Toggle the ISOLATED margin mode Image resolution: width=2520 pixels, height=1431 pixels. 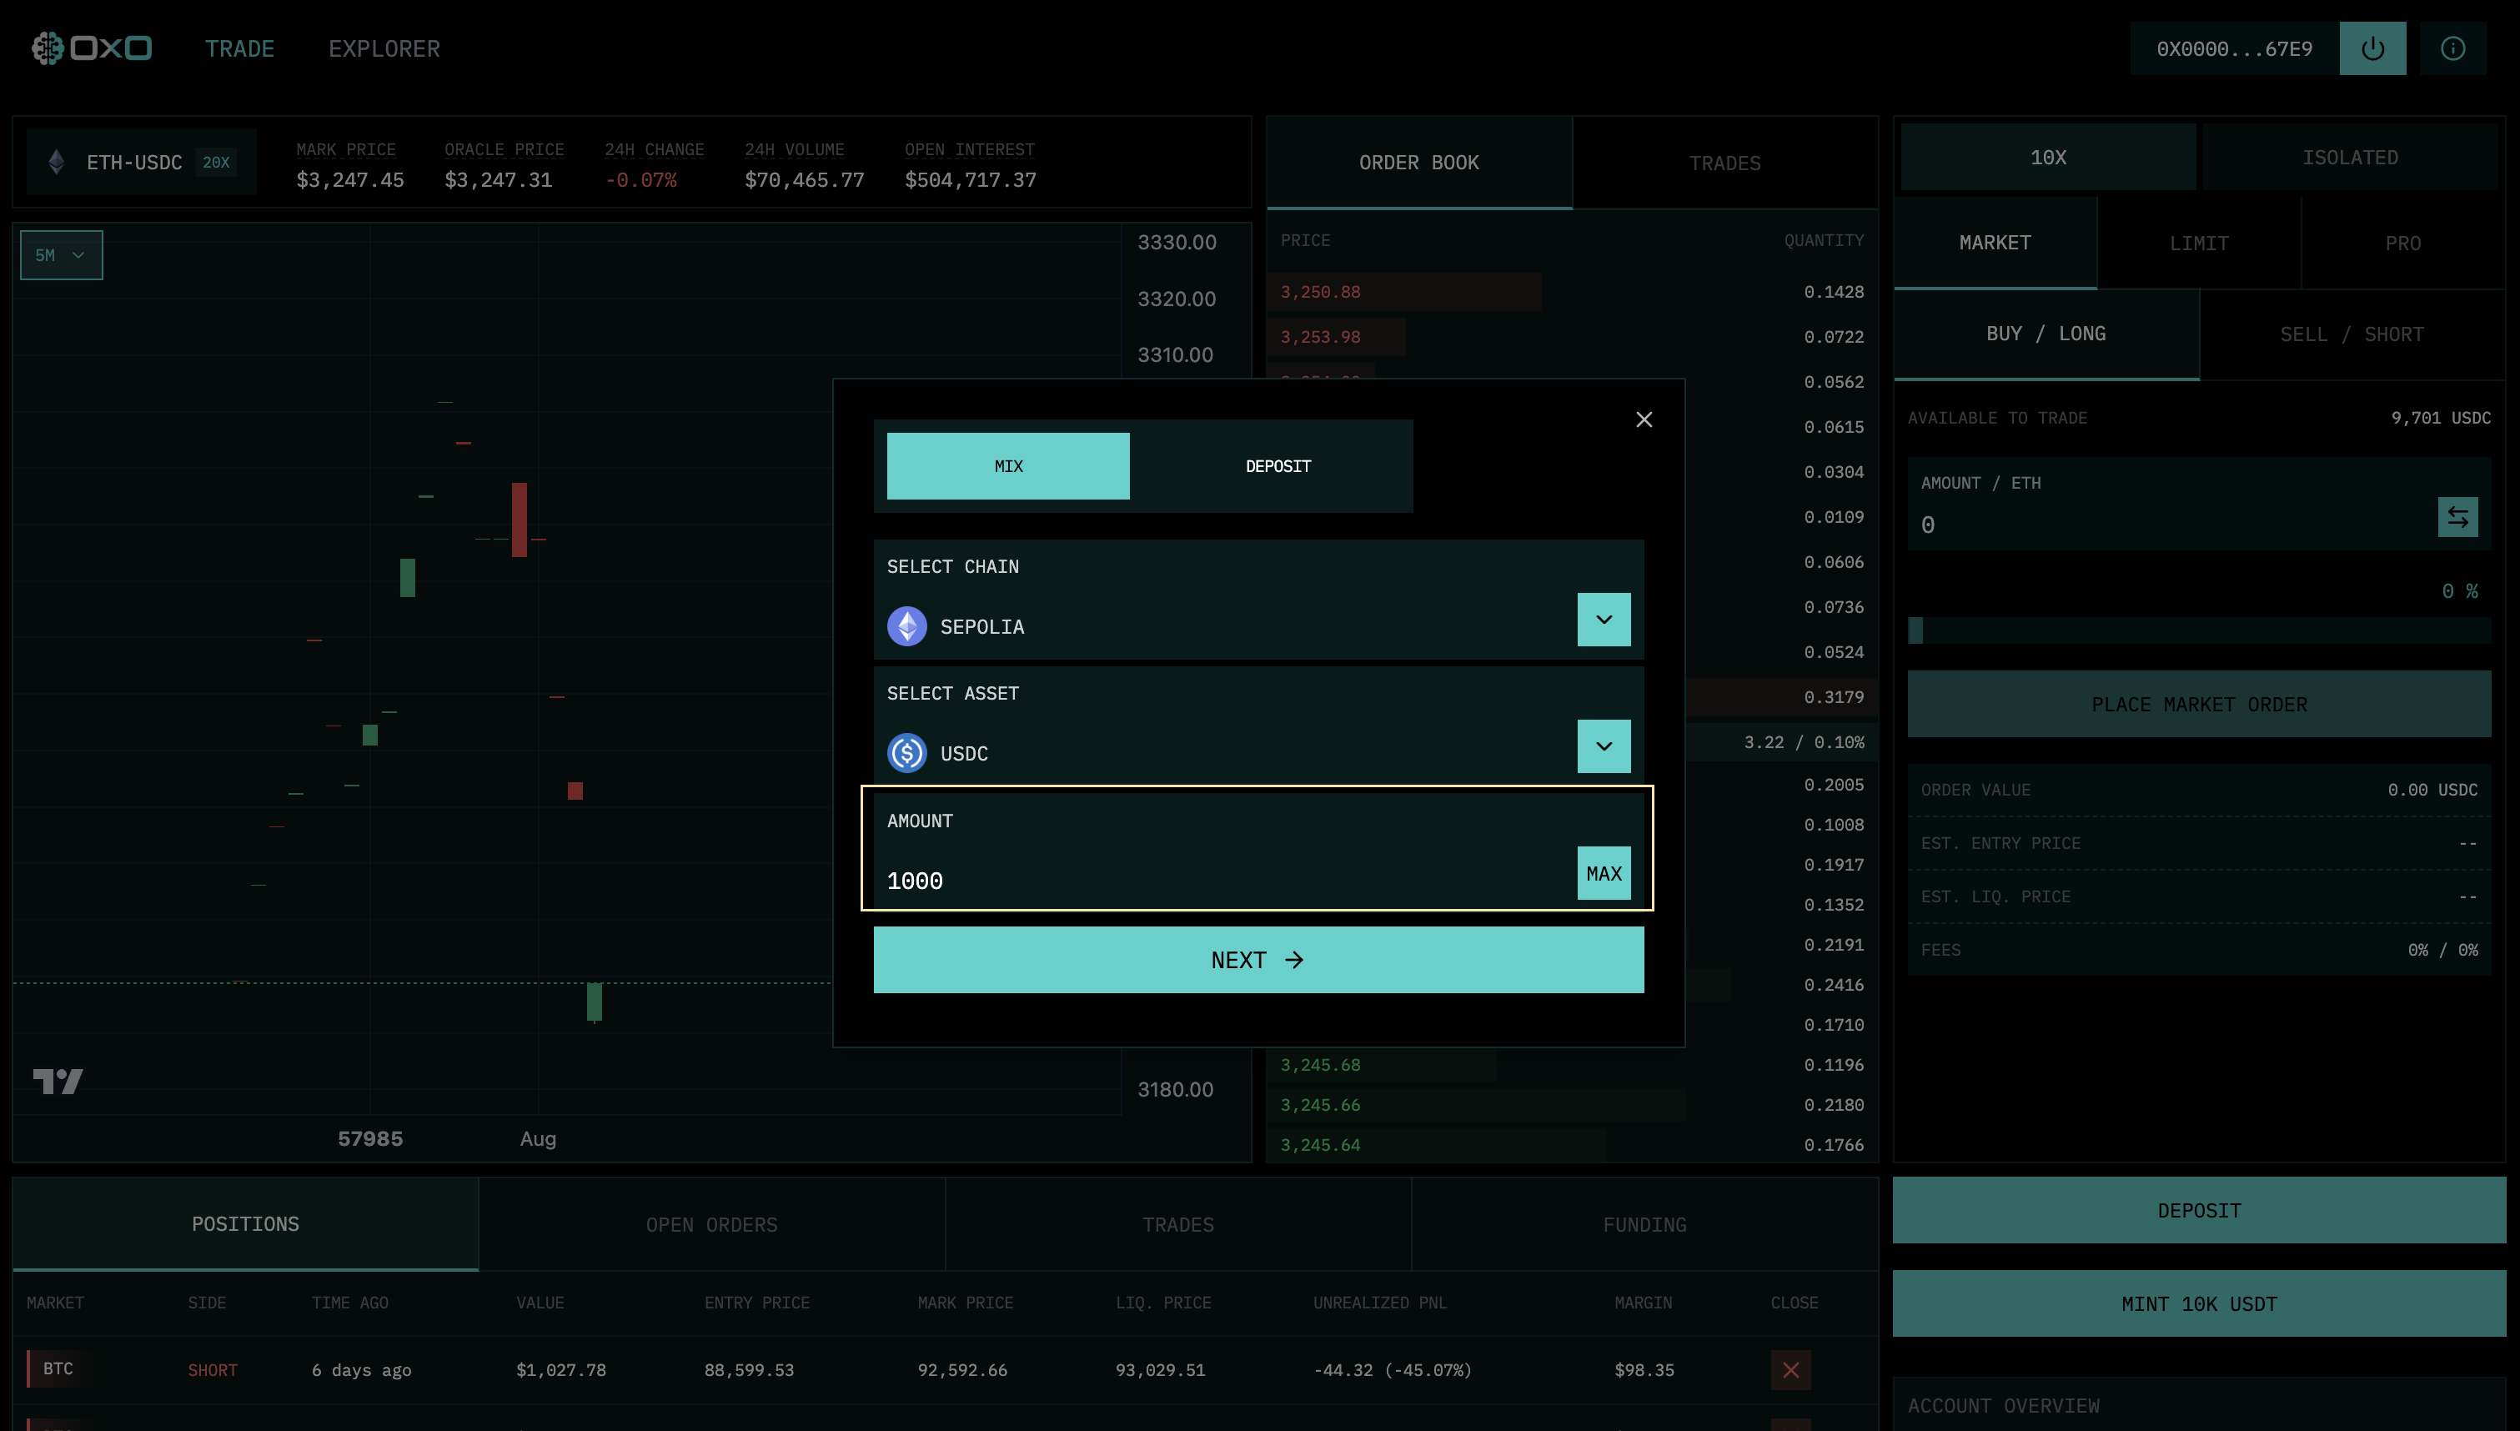tap(2349, 158)
